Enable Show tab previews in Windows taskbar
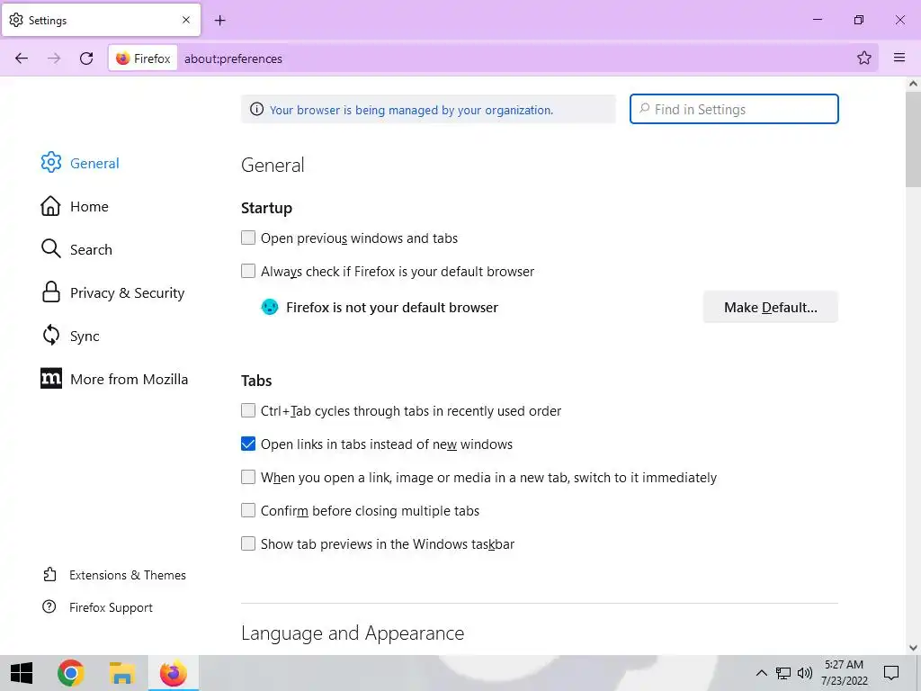Viewport: 921px width, 691px height. coord(248,543)
